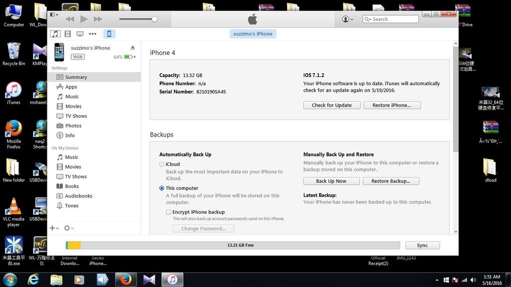The image size is (511, 287).
Task: Open Apps in the Settings sidebar
Action: coord(71,87)
